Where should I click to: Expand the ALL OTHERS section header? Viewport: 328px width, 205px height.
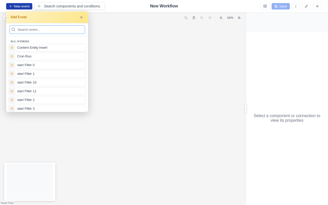(x=19, y=41)
